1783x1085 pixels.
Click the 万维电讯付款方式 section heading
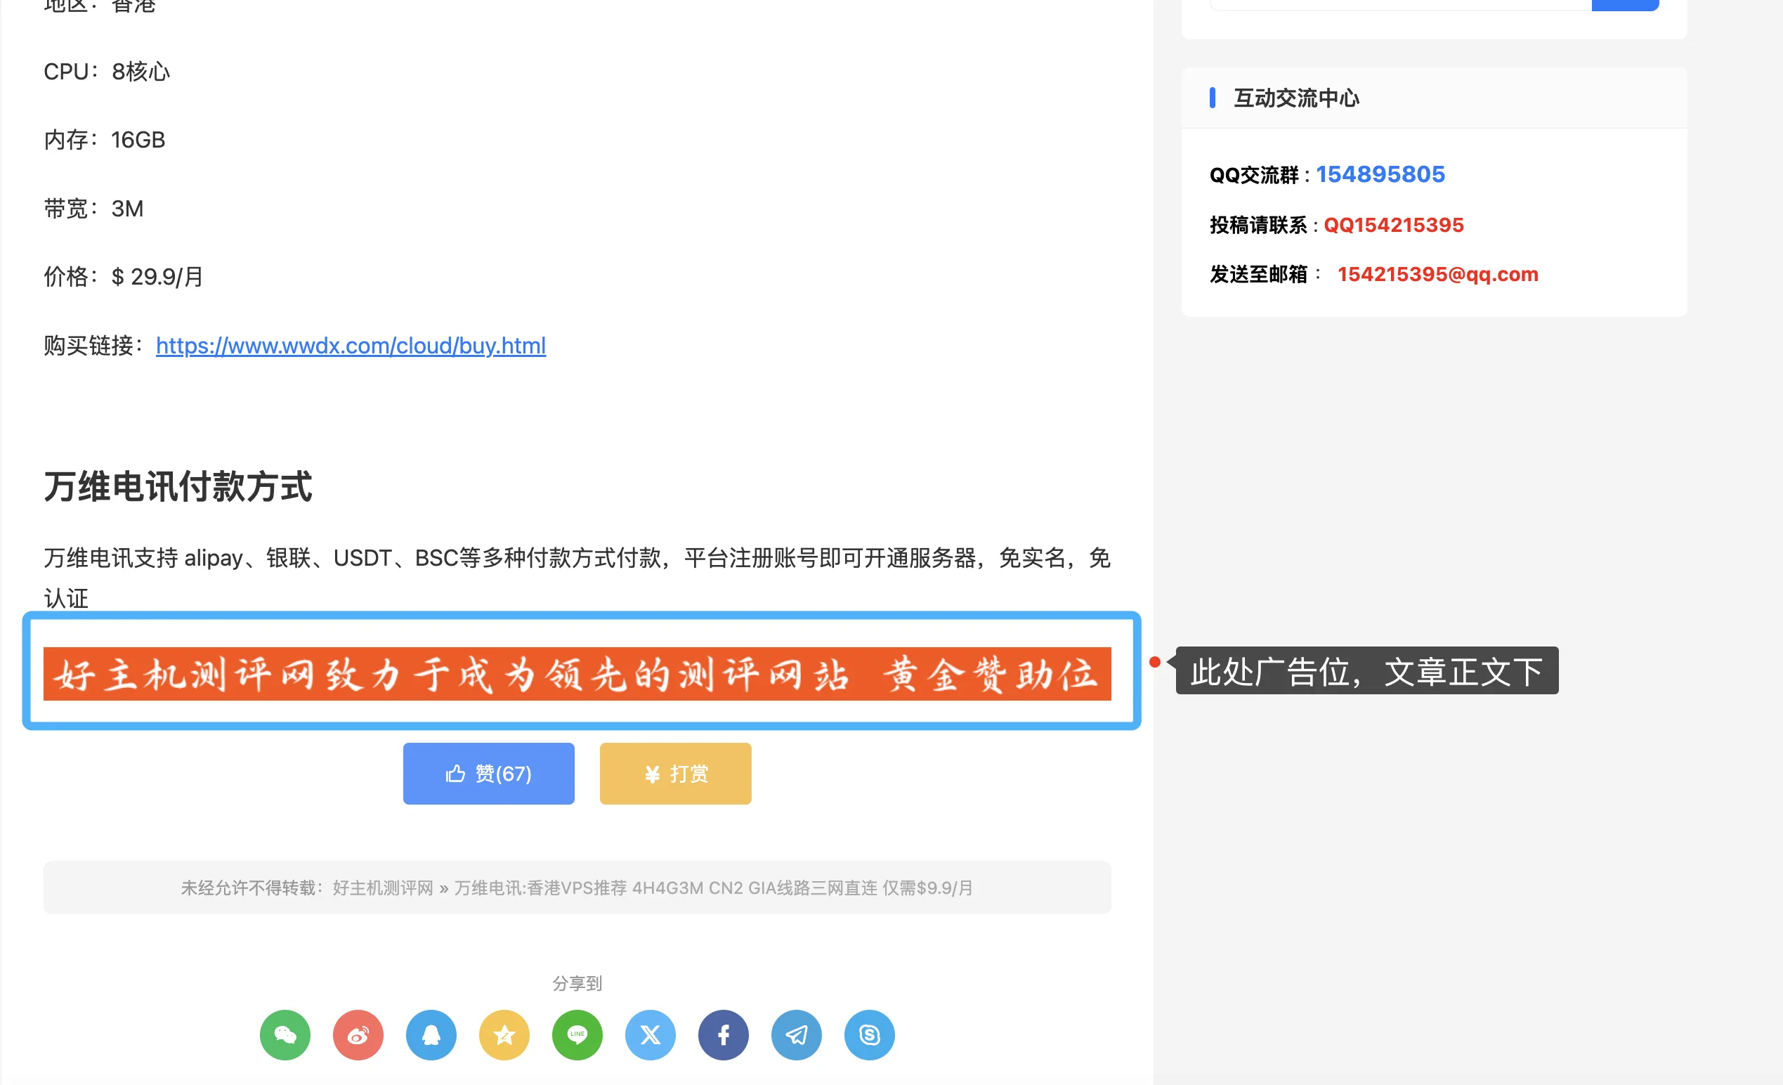[178, 486]
